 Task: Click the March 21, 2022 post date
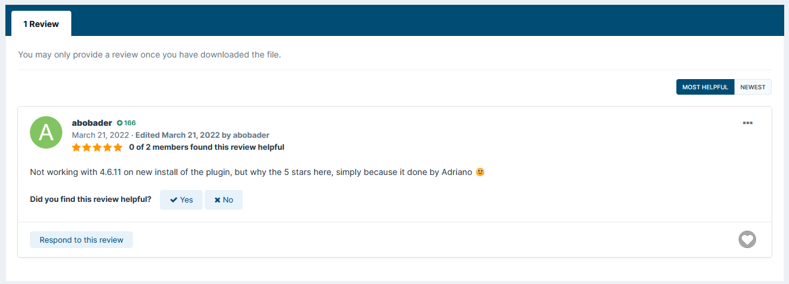100,135
